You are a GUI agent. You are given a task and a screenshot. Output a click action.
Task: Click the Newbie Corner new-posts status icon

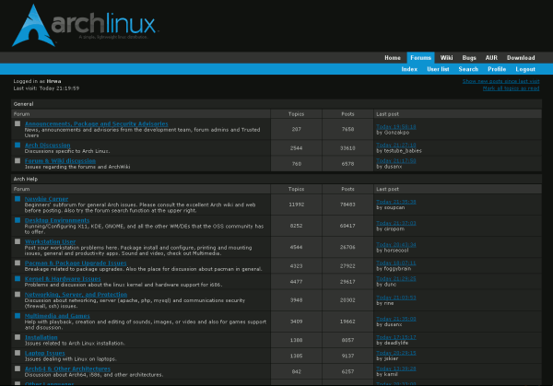[x=18, y=199]
